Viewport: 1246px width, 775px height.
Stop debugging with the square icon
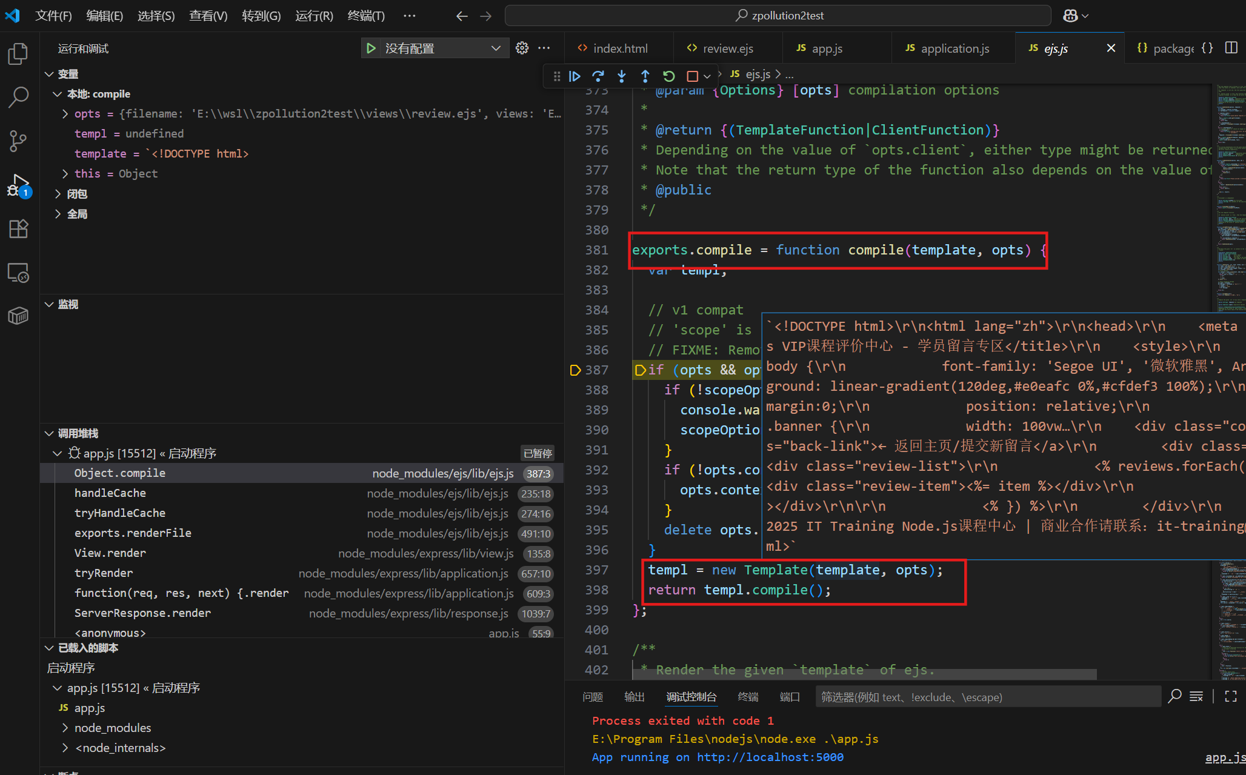(x=692, y=76)
